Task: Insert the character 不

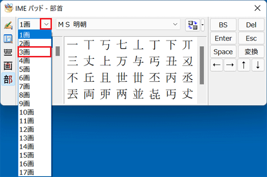Action: (72, 78)
